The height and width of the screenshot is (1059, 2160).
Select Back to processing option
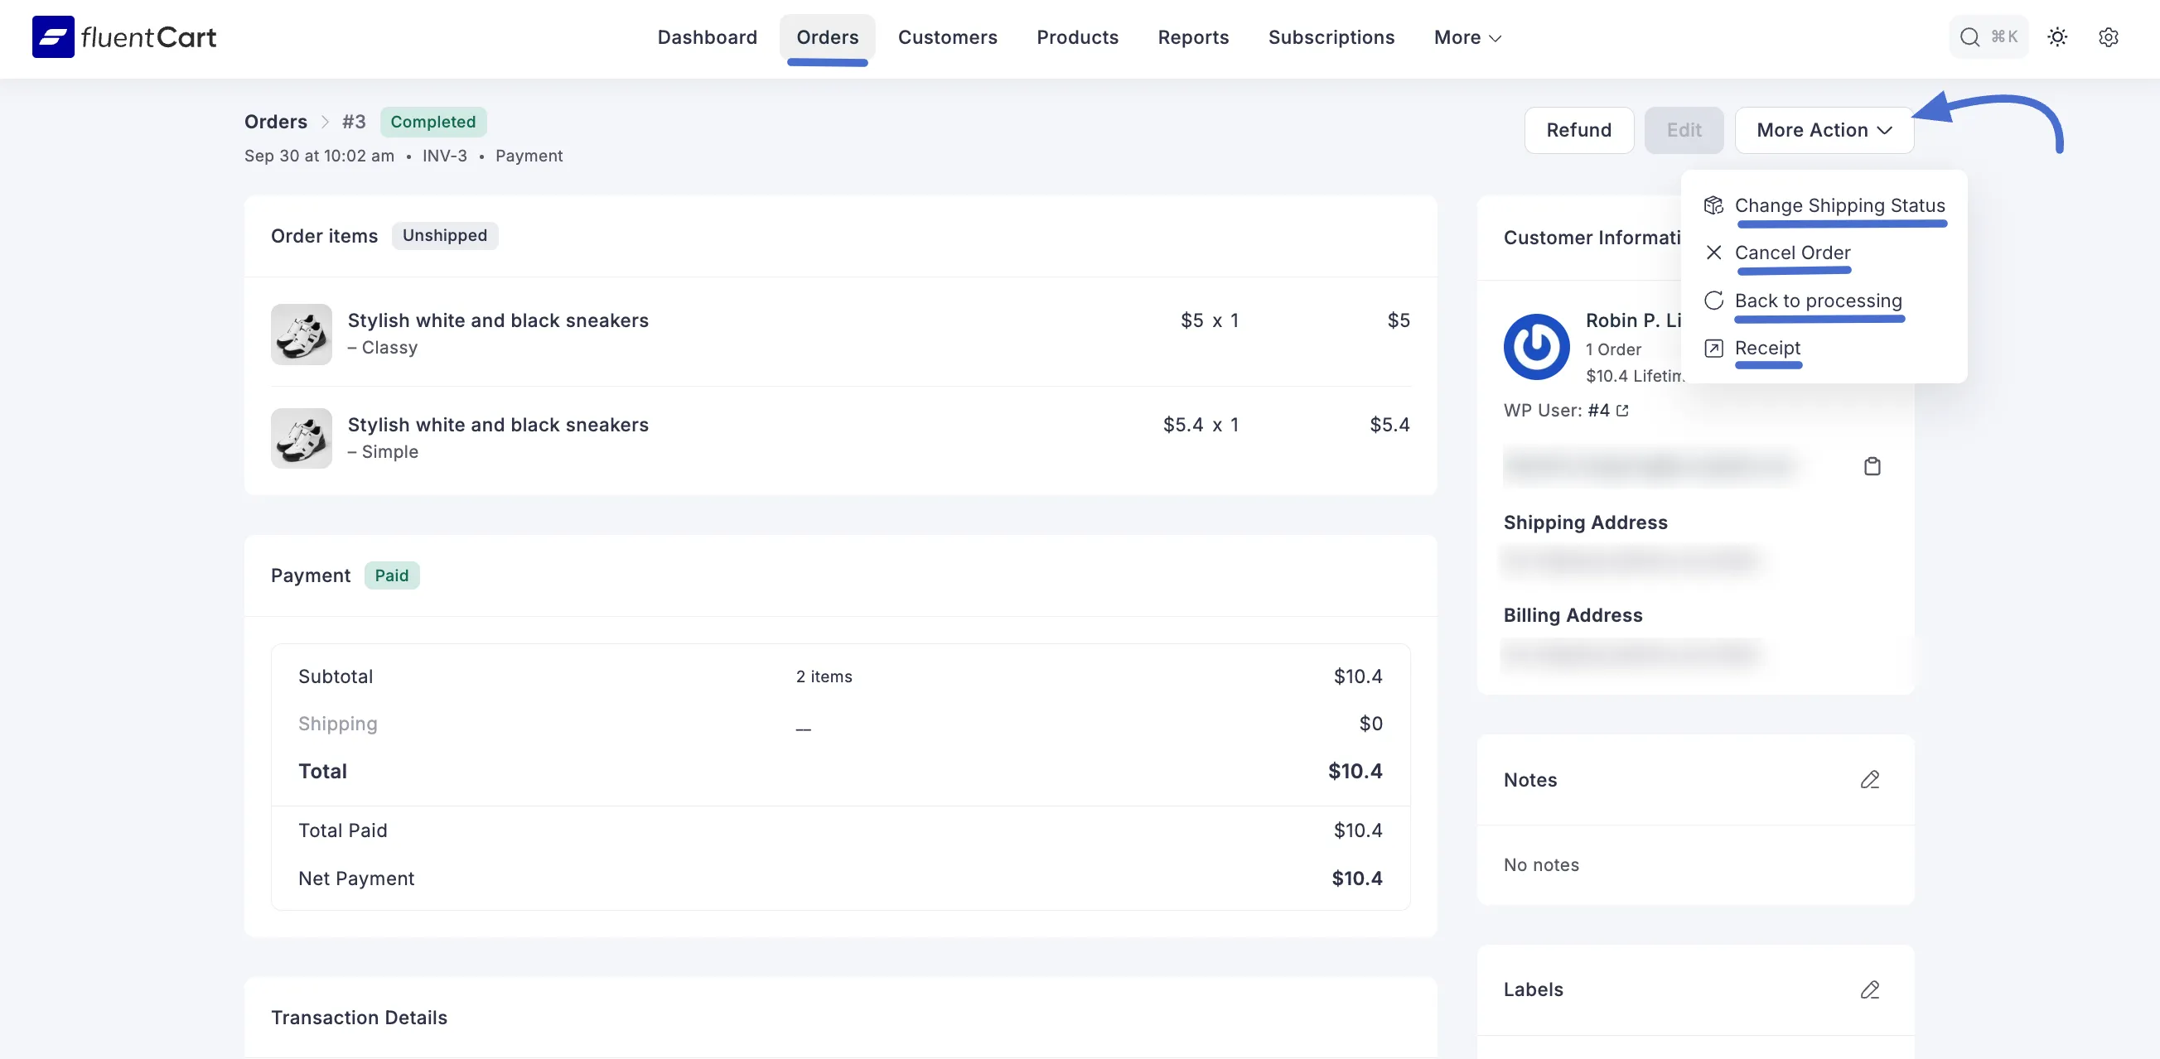tap(1818, 301)
